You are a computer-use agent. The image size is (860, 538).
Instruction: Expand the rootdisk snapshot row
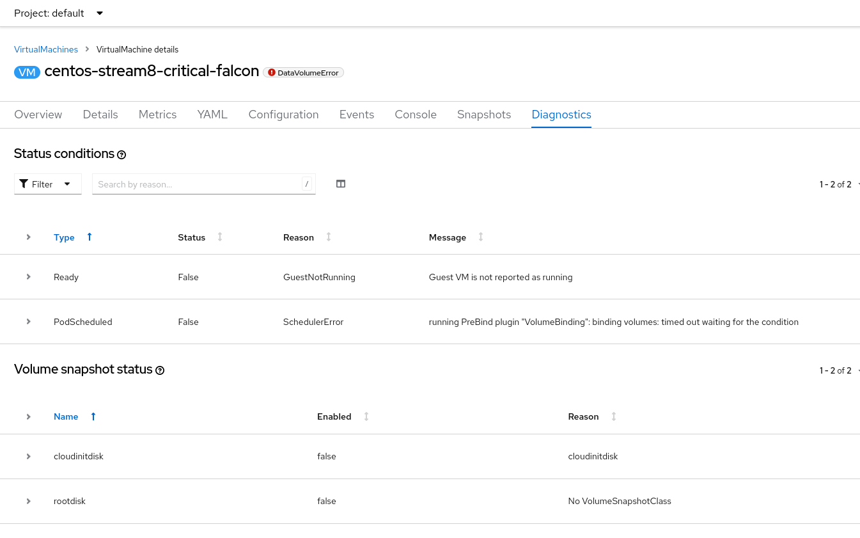pos(29,501)
